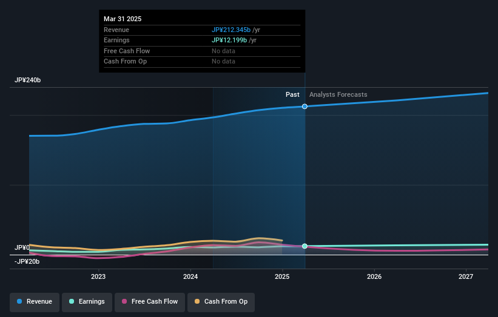Viewport: 498px width, 317px height.
Task: Click the Analysts Forecasts label
Action: pos(338,95)
